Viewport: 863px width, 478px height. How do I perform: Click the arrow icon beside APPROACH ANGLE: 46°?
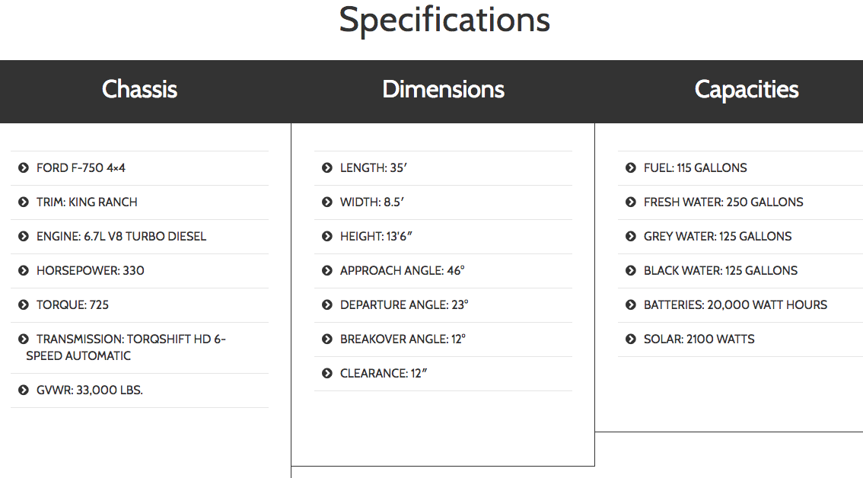(327, 271)
